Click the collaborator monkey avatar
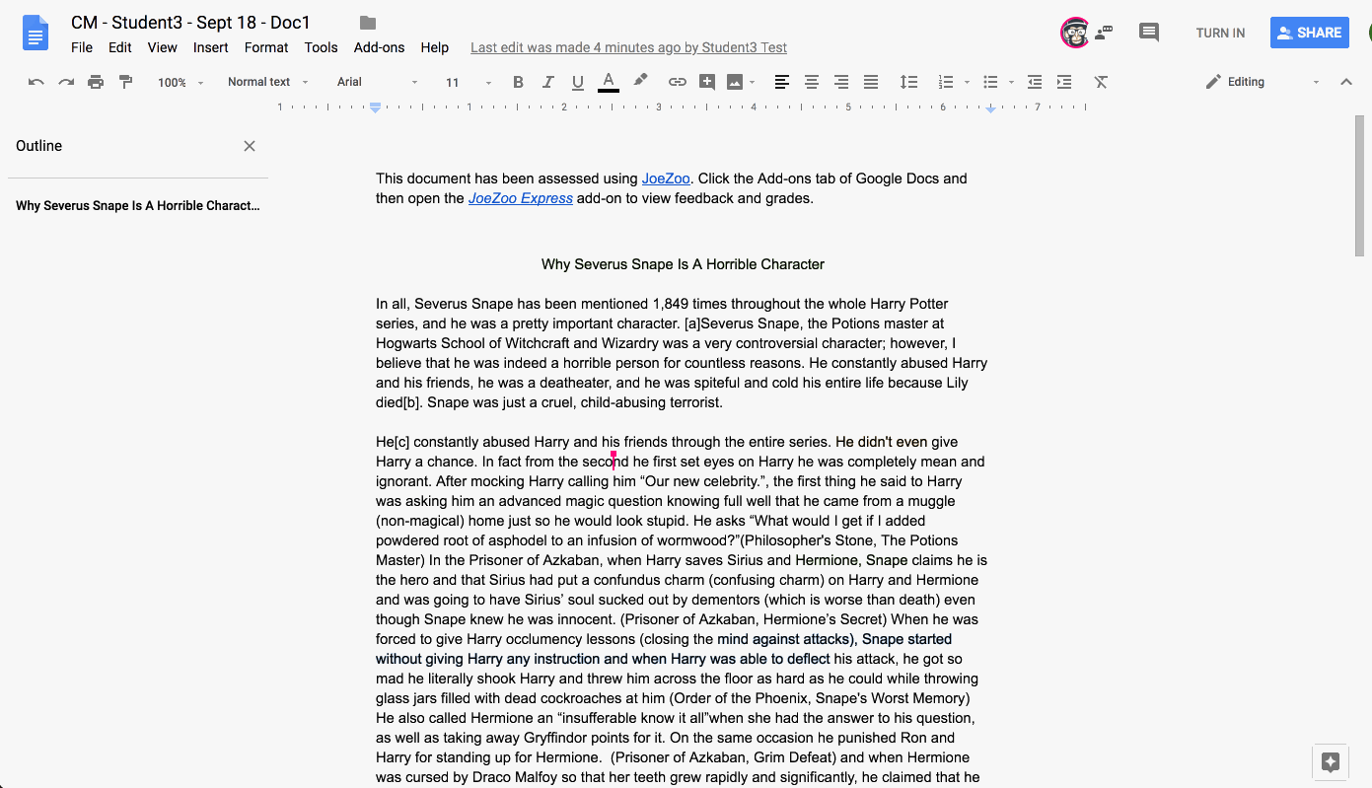1372x788 pixels. coord(1075,33)
